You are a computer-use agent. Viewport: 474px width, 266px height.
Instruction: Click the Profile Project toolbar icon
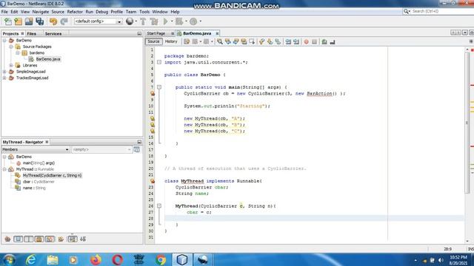[193, 21]
